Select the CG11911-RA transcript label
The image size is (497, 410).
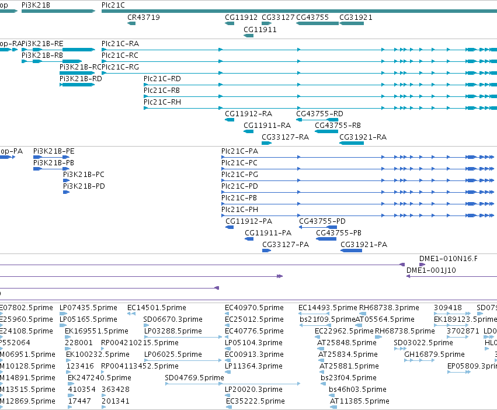pyautogui.click(x=267, y=125)
